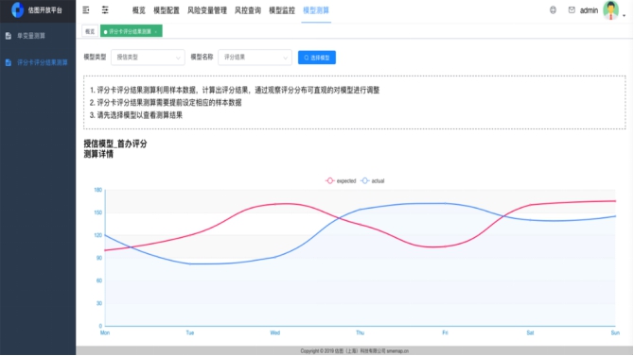Toggle the actual series in chart legend
Screen dimensions: 634x356
coord(373,180)
